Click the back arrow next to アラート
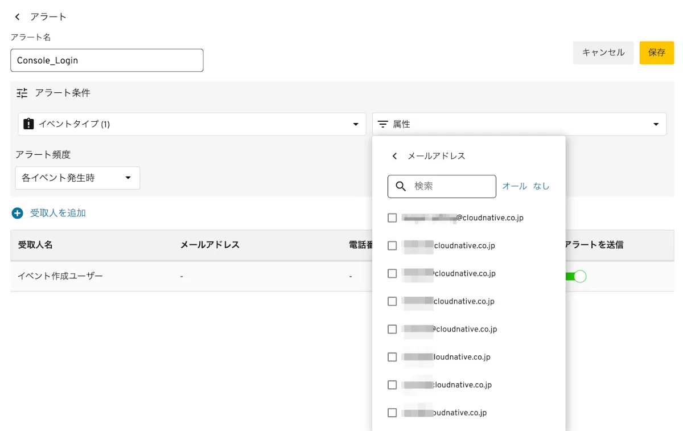 coord(18,17)
